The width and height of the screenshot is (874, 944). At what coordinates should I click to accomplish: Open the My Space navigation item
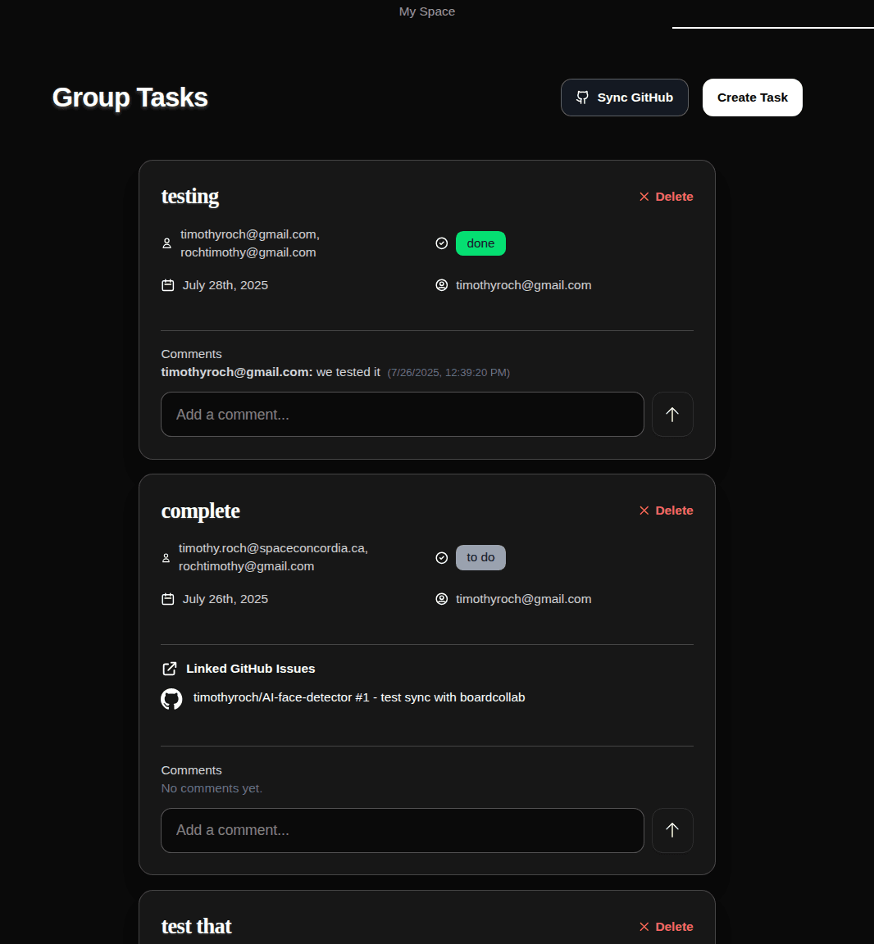(426, 11)
